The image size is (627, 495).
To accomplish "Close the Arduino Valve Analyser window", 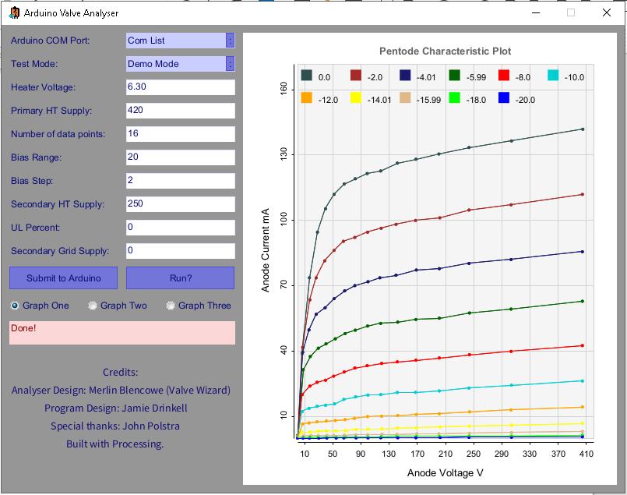I will tap(606, 13).
